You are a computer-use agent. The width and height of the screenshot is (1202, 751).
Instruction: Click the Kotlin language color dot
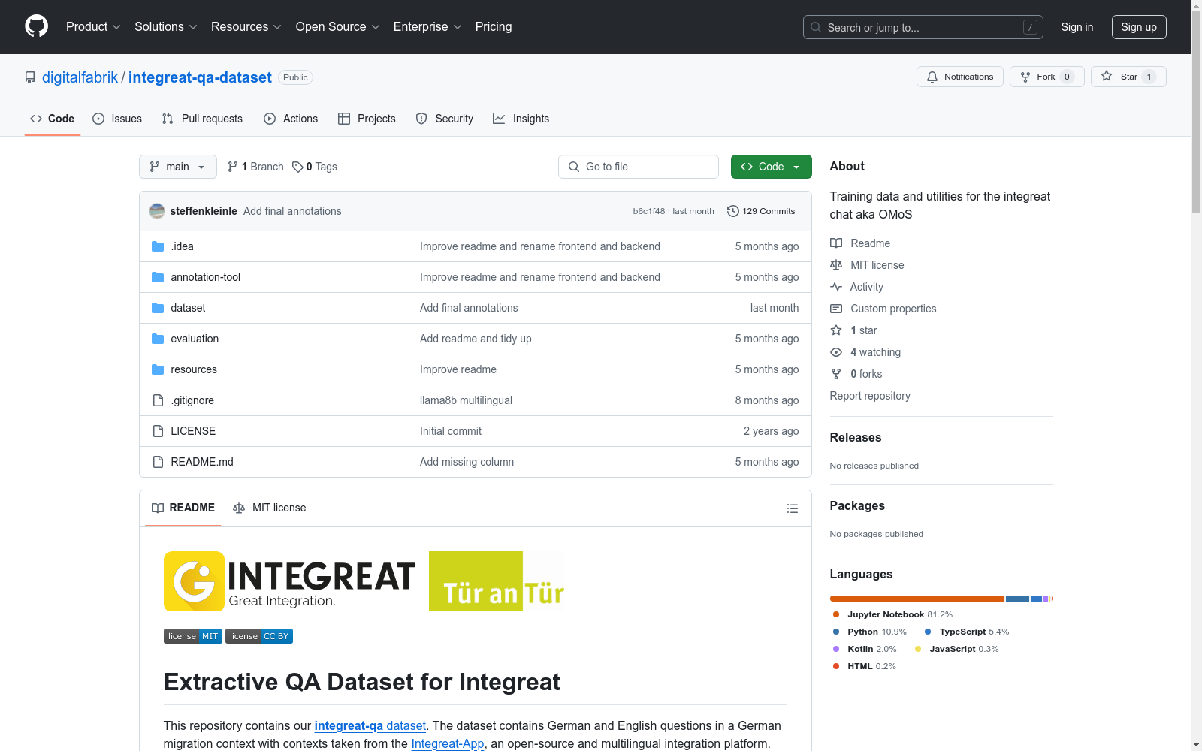click(836, 649)
